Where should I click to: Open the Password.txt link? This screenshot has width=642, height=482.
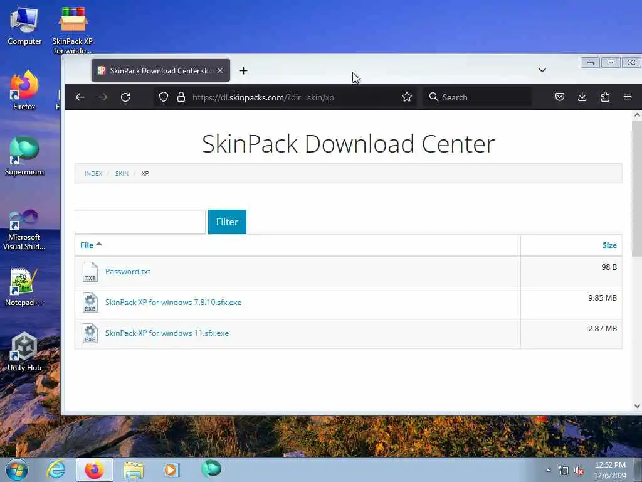(128, 271)
